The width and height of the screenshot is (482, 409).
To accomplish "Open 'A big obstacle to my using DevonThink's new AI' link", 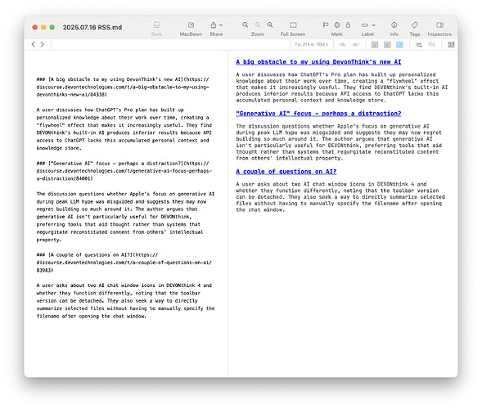I will [318, 62].
